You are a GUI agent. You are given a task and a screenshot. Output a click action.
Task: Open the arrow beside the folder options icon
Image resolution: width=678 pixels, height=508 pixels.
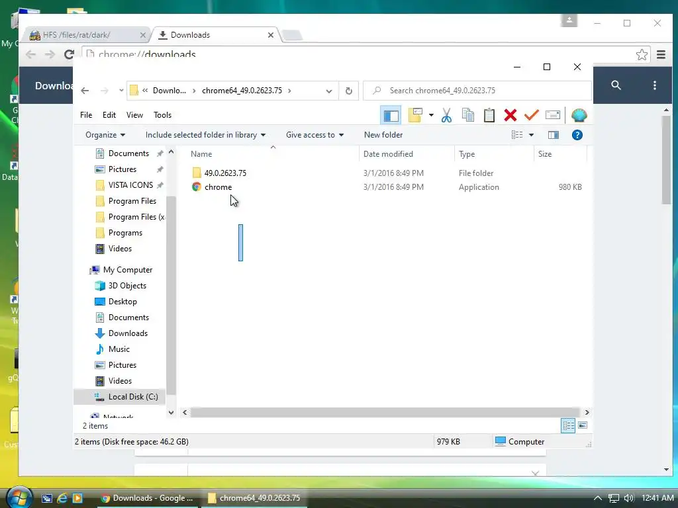(x=431, y=115)
